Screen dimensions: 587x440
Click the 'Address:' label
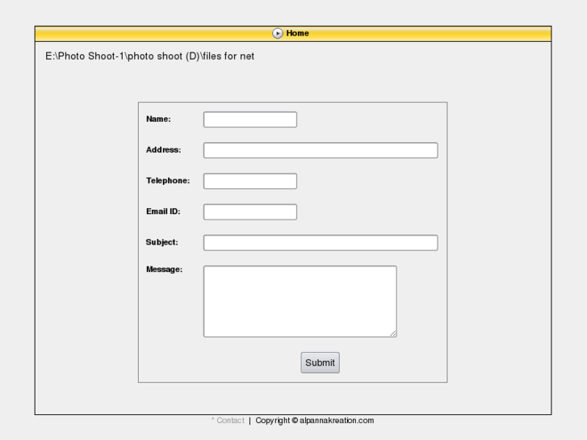click(x=164, y=150)
